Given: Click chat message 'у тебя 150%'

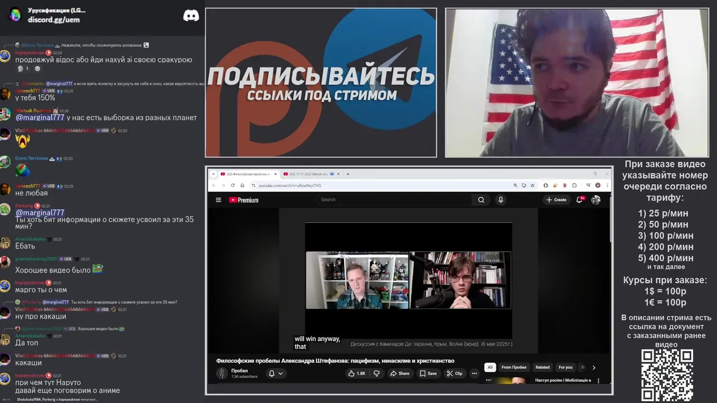Looking at the screenshot, I should tap(35, 98).
